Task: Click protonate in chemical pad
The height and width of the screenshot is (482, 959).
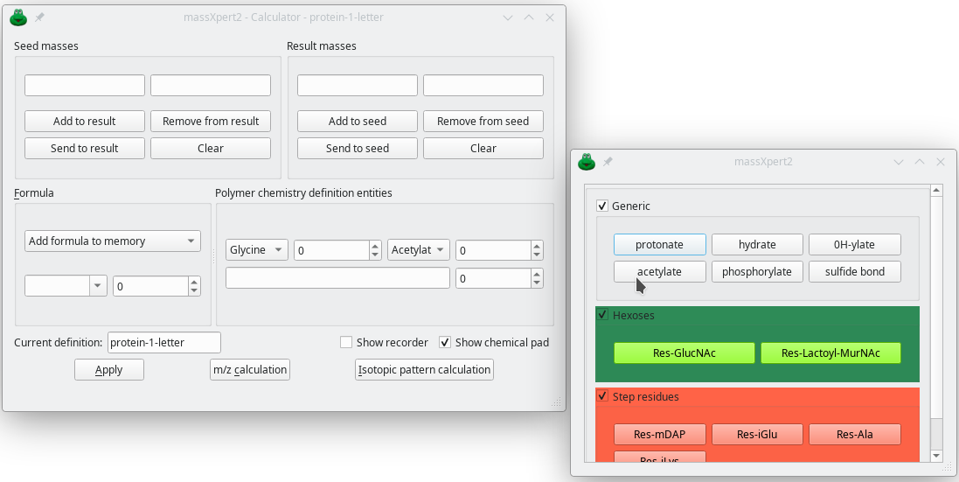Action: tap(659, 245)
